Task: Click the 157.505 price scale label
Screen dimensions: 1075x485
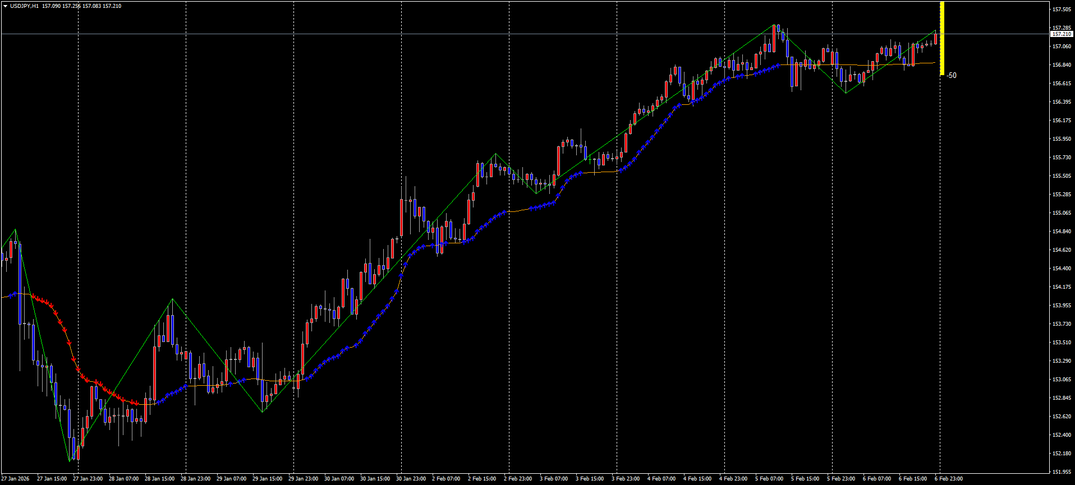Action: pyautogui.click(x=1062, y=10)
